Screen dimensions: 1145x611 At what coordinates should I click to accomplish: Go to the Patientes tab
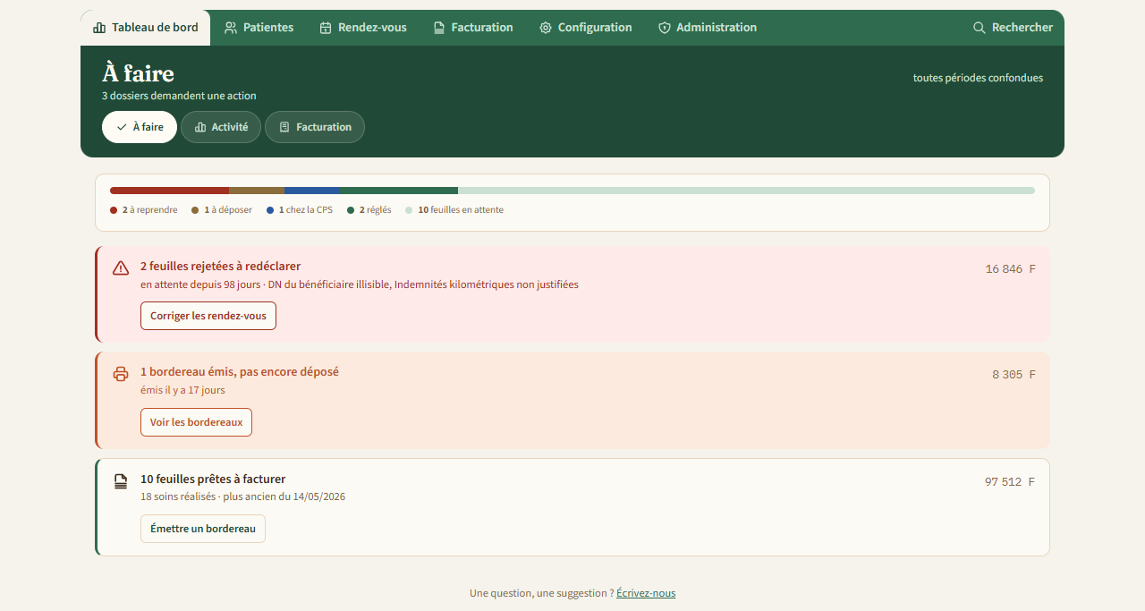tap(259, 28)
